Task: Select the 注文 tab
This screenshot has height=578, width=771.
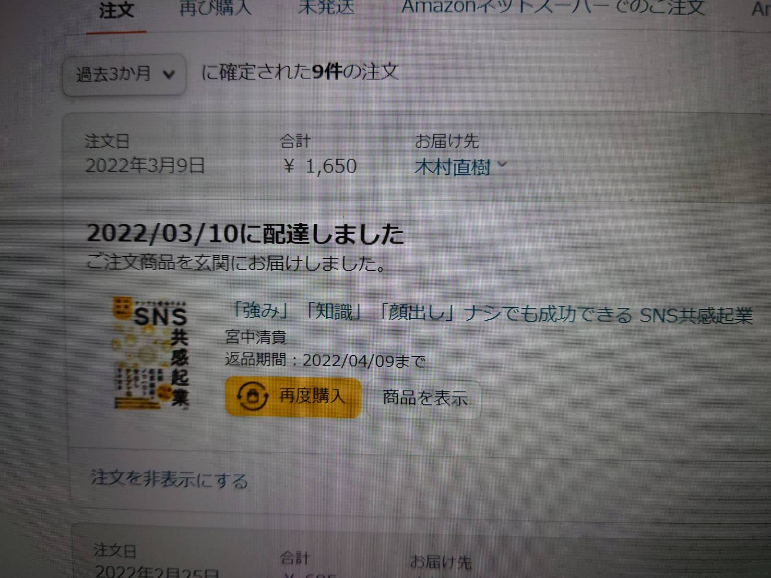Action: [x=116, y=10]
